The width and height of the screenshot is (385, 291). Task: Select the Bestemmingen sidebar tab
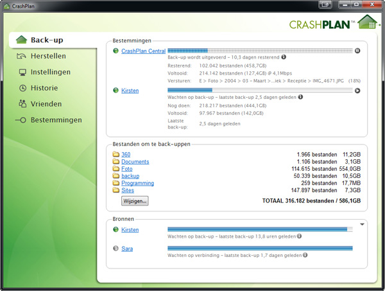56,120
